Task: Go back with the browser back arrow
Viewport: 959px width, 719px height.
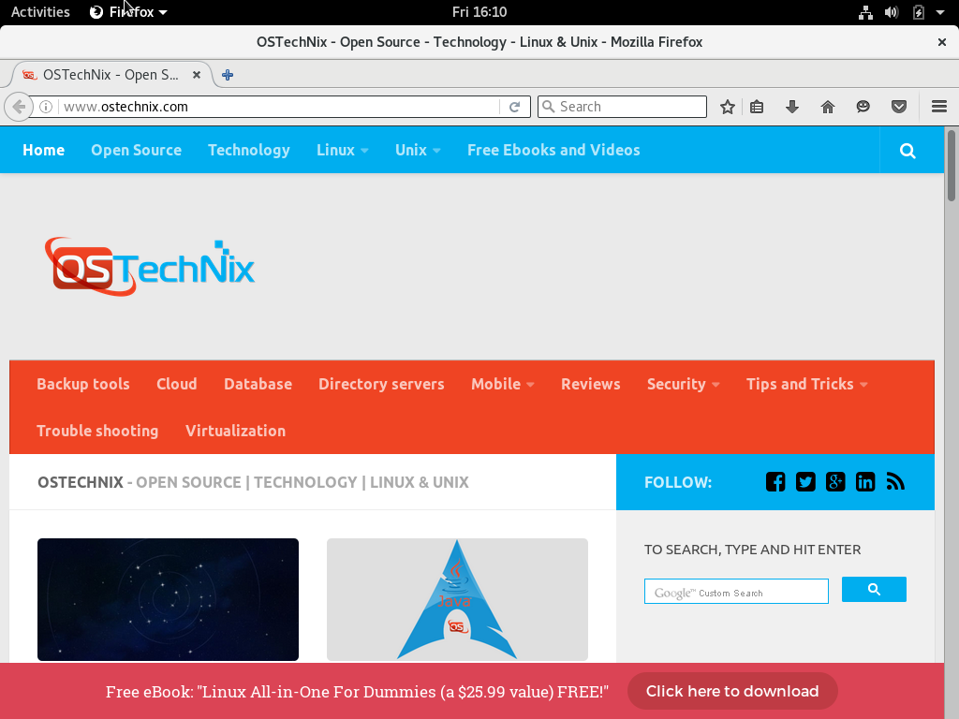Action: coord(19,107)
